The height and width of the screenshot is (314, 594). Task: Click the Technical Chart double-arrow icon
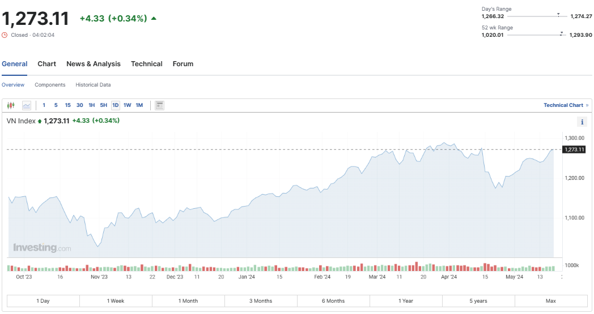587,105
